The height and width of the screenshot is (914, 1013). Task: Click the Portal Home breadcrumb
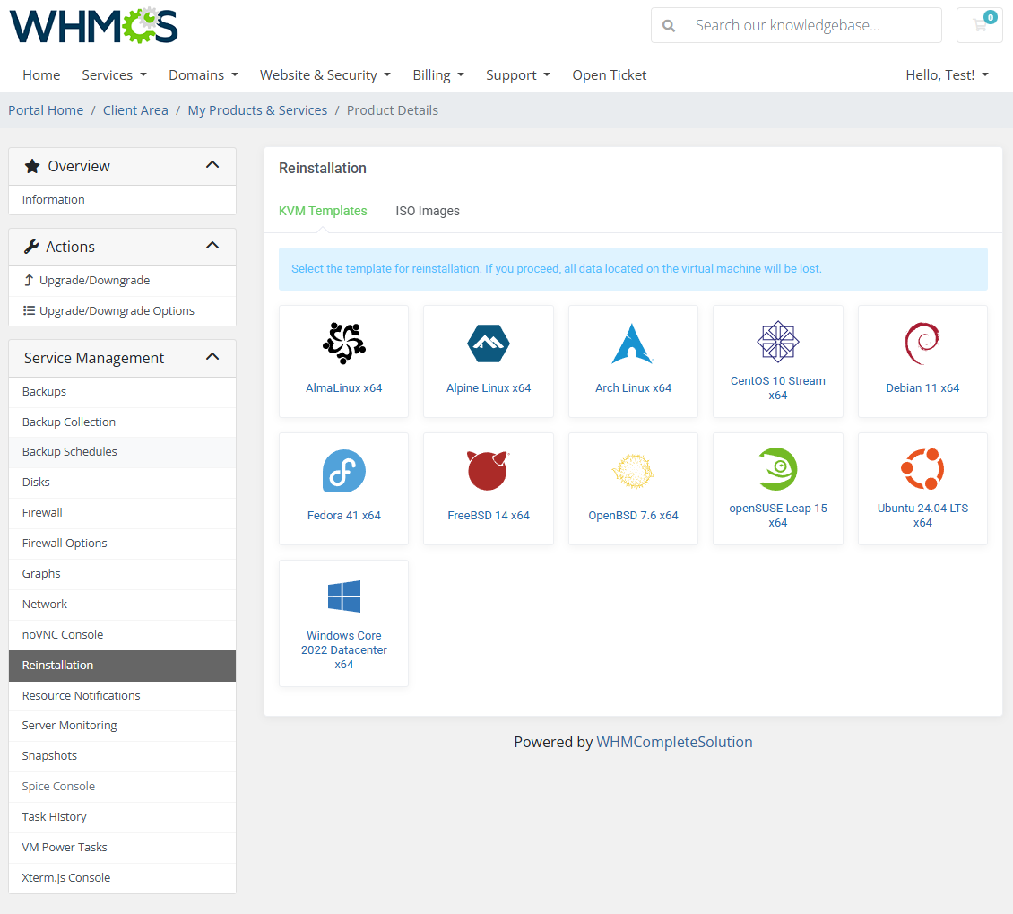[46, 110]
